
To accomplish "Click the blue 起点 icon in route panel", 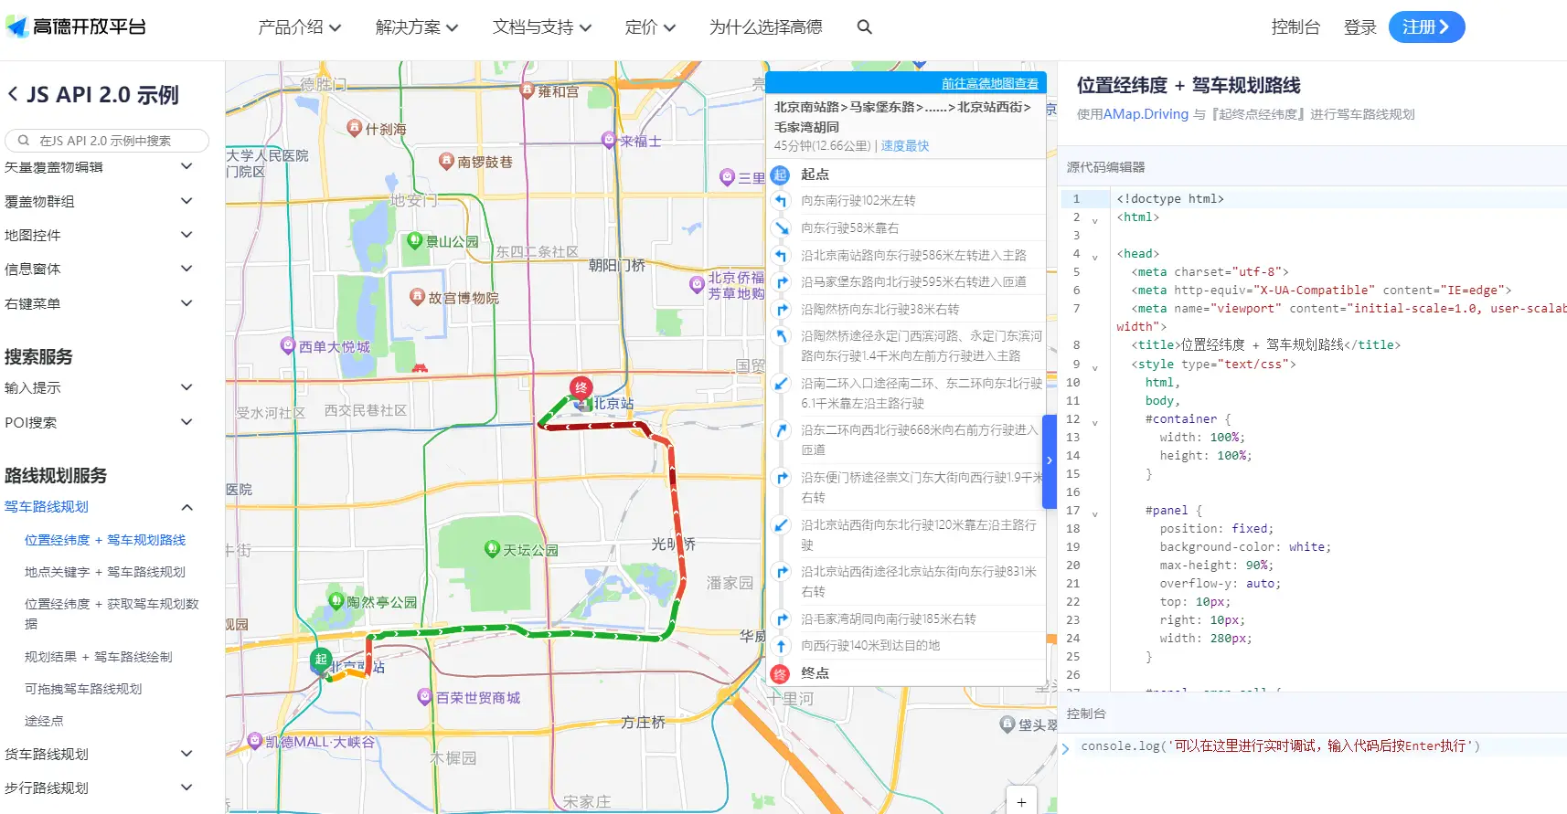I will (x=780, y=174).
